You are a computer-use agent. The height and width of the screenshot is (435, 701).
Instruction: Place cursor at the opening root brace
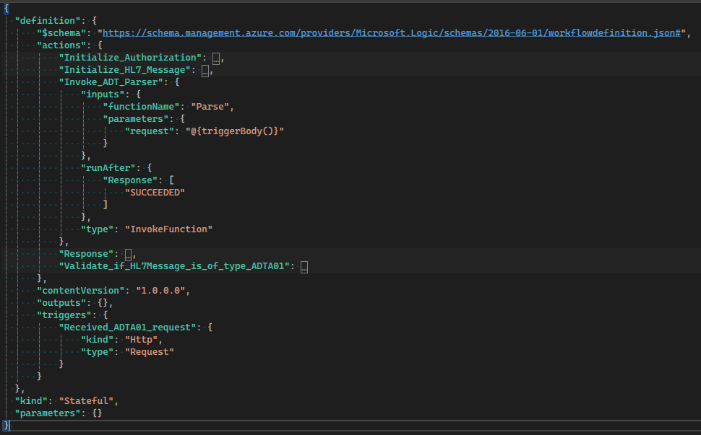[x=7, y=9]
